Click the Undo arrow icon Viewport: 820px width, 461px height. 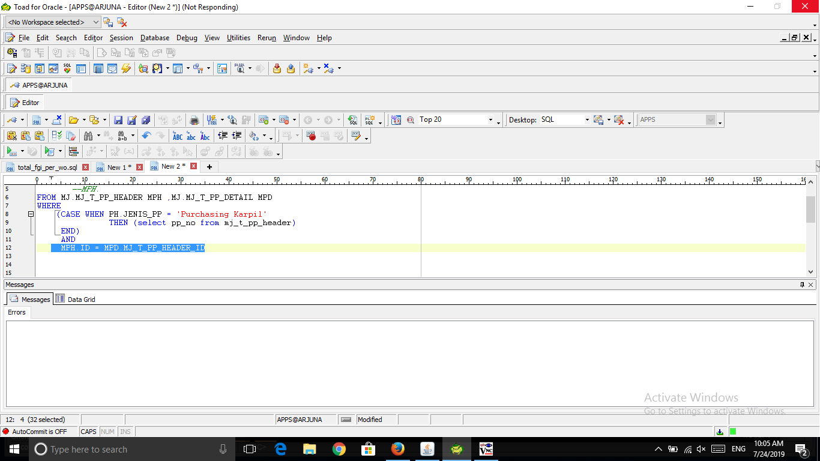(146, 136)
